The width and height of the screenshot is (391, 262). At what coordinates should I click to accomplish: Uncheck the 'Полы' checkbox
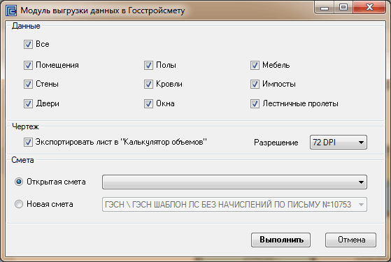click(x=148, y=65)
